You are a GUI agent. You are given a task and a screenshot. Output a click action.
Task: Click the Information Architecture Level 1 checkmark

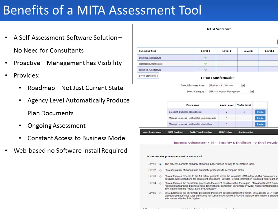pyautogui.click(x=206, y=64)
